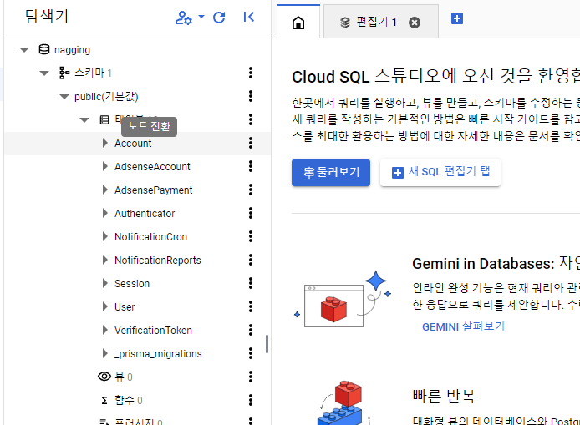The width and height of the screenshot is (580, 425).
Task: Click the Gemini browser illustration thumbnail
Action: (x=342, y=300)
